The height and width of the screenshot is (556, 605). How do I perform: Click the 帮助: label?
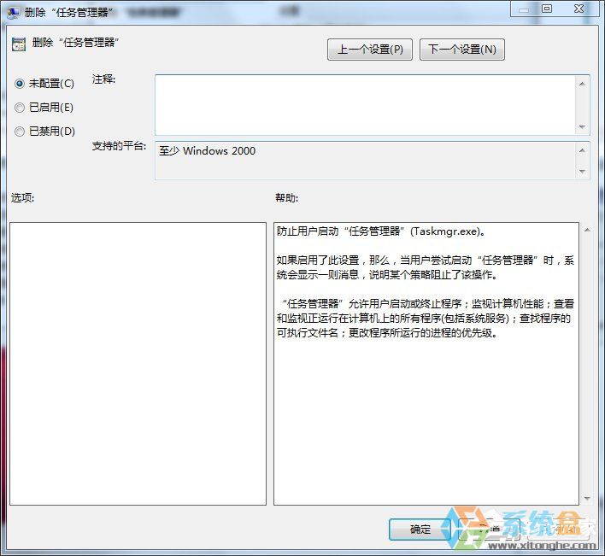coord(286,198)
